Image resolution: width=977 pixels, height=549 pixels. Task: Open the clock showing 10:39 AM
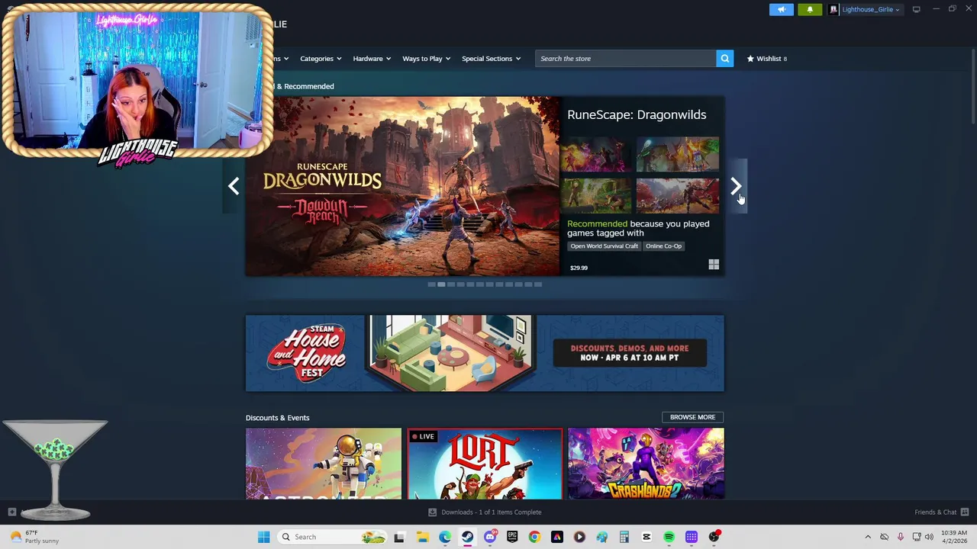(x=954, y=537)
